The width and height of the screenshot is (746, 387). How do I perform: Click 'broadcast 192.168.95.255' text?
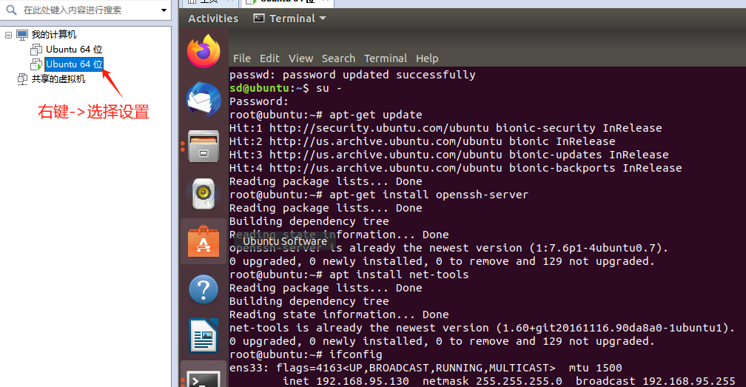pyautogui.click(x=655, y=381)
